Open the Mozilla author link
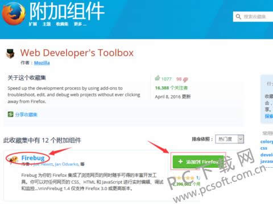The image size is (273, 204). [x=42, y=63]
